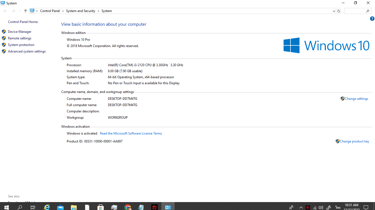Go back using the Back arrow
The image size is (375, 210).
pos(5,11)
